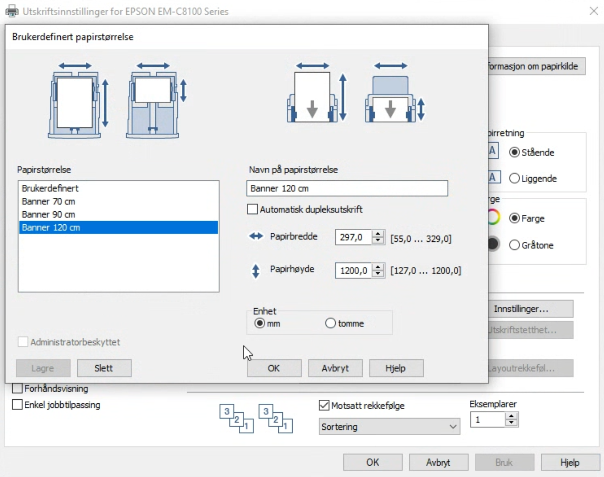Select Farge color mode

(x=514, y=218)
